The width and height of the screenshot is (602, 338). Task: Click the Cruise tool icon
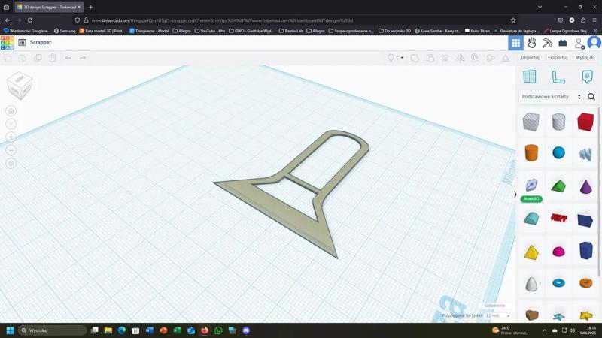pyautogui.click(x=476, y=58)
